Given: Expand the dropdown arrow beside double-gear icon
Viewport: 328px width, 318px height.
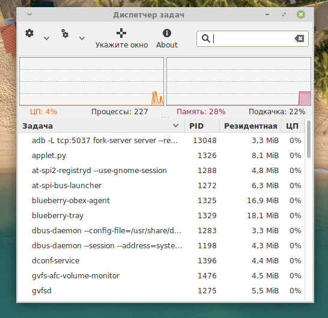Looking at the screenshot, I should pyautogui.click(x=82, y=38).
